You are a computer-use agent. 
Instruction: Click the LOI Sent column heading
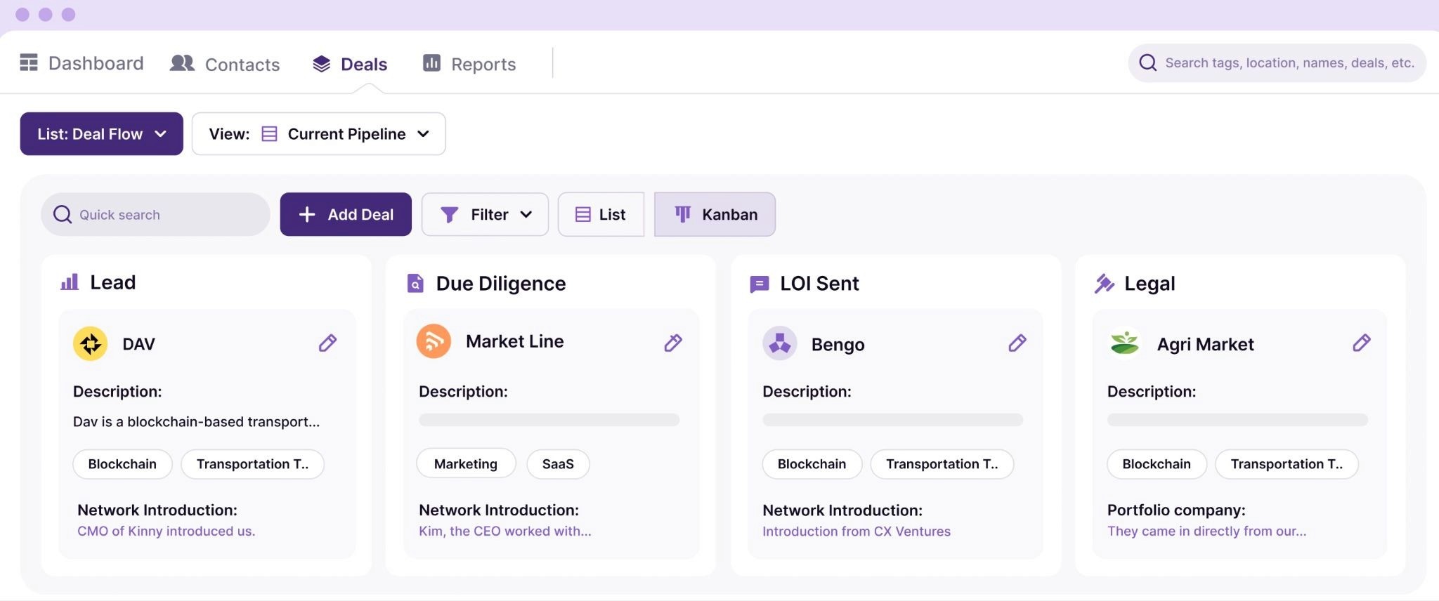(819, 284)
